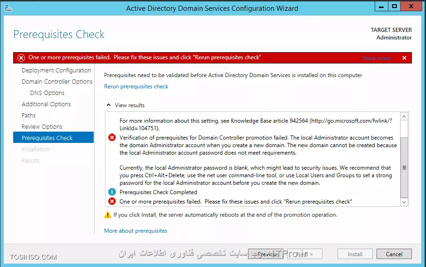Viewport: 426px width, 267px height.
Task: Click the Prerequisites Check page heading
Action: point(59,34)
